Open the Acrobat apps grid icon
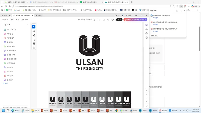201x113 pixels. pyautogui.click(x=122, y=15)
